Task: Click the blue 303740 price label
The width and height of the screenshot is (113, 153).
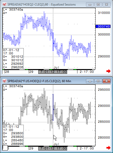Action: pos(103,26)
